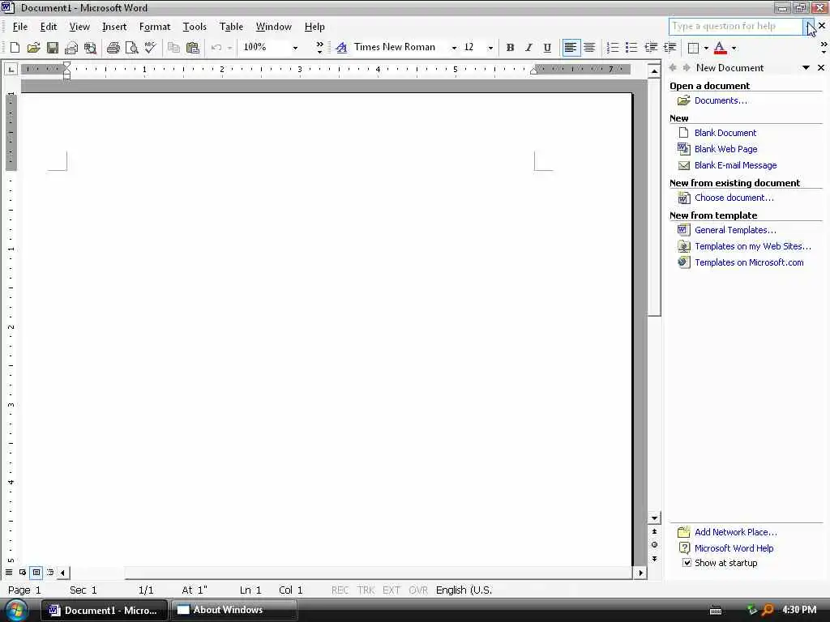Click Templates on Microsoft.com link
Viewport: 830px width, 622px height.
[x=749, y=262]
